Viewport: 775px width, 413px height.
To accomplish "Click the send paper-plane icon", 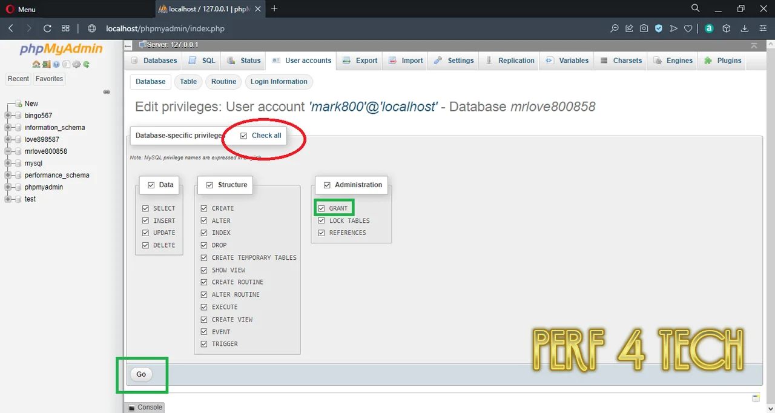I will pyautogui.click(x=673, y=28).
